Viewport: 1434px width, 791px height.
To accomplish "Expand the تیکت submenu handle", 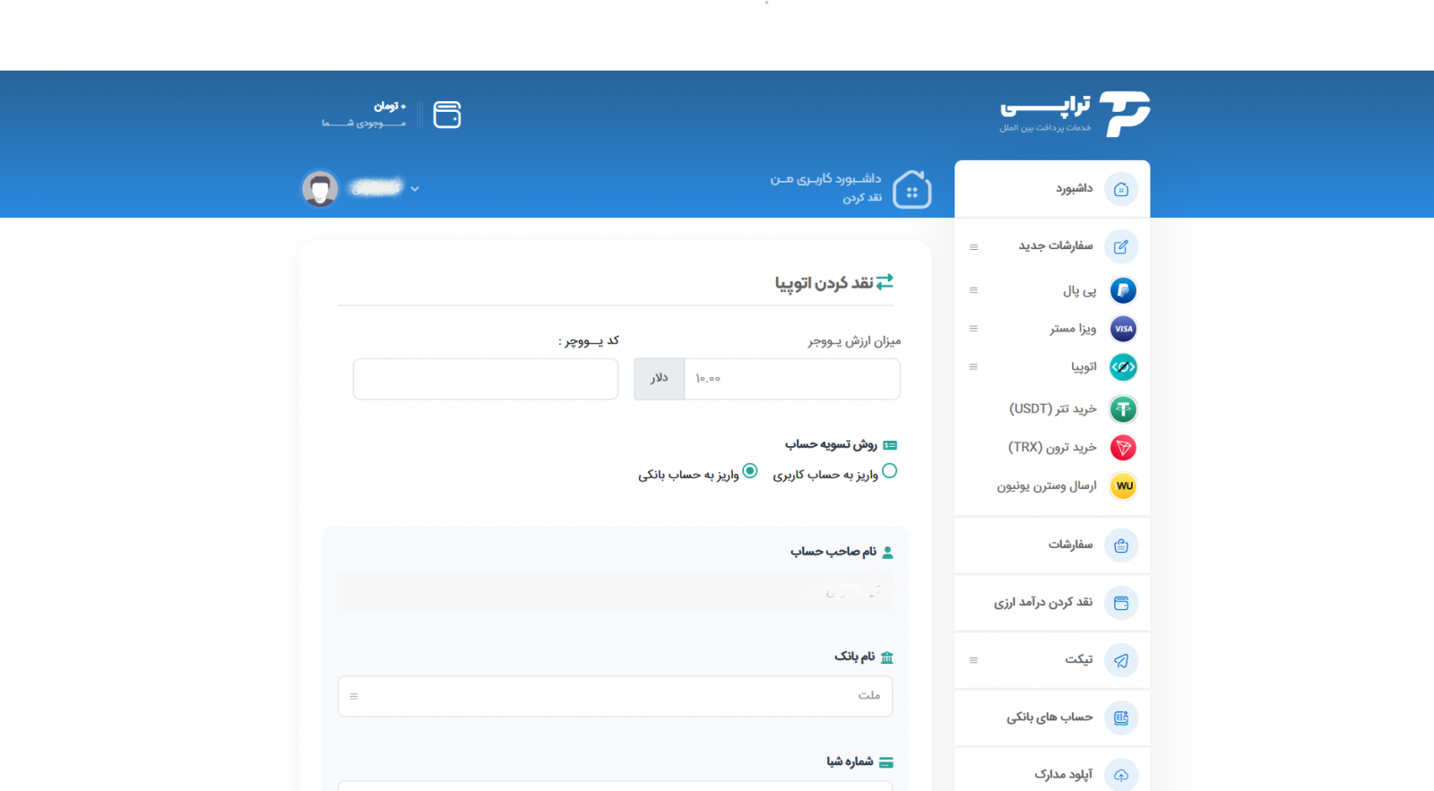I will coord(973,660).
